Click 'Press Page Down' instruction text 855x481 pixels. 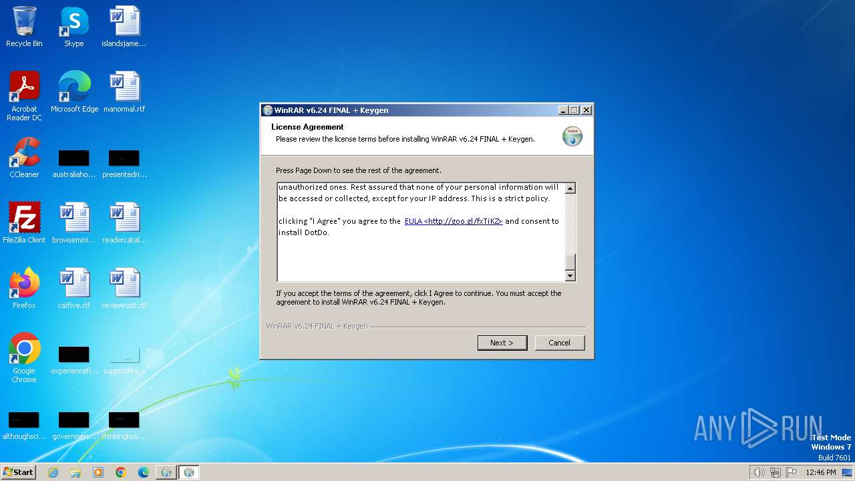tap(359, 170)
